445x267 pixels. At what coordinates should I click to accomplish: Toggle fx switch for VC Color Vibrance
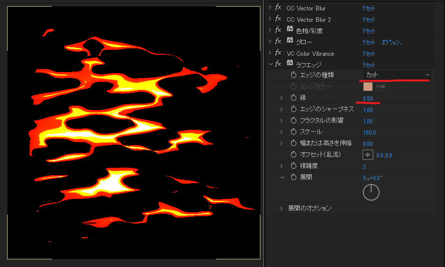click(278, 53)
